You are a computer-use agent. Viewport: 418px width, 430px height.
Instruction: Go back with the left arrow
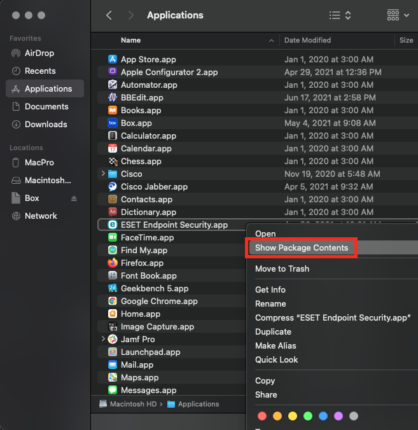pos(109,15)
